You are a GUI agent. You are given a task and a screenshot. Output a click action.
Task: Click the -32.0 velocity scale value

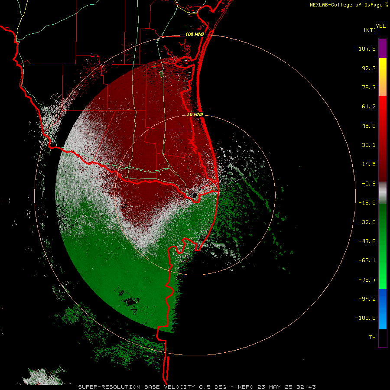point(367,222)
